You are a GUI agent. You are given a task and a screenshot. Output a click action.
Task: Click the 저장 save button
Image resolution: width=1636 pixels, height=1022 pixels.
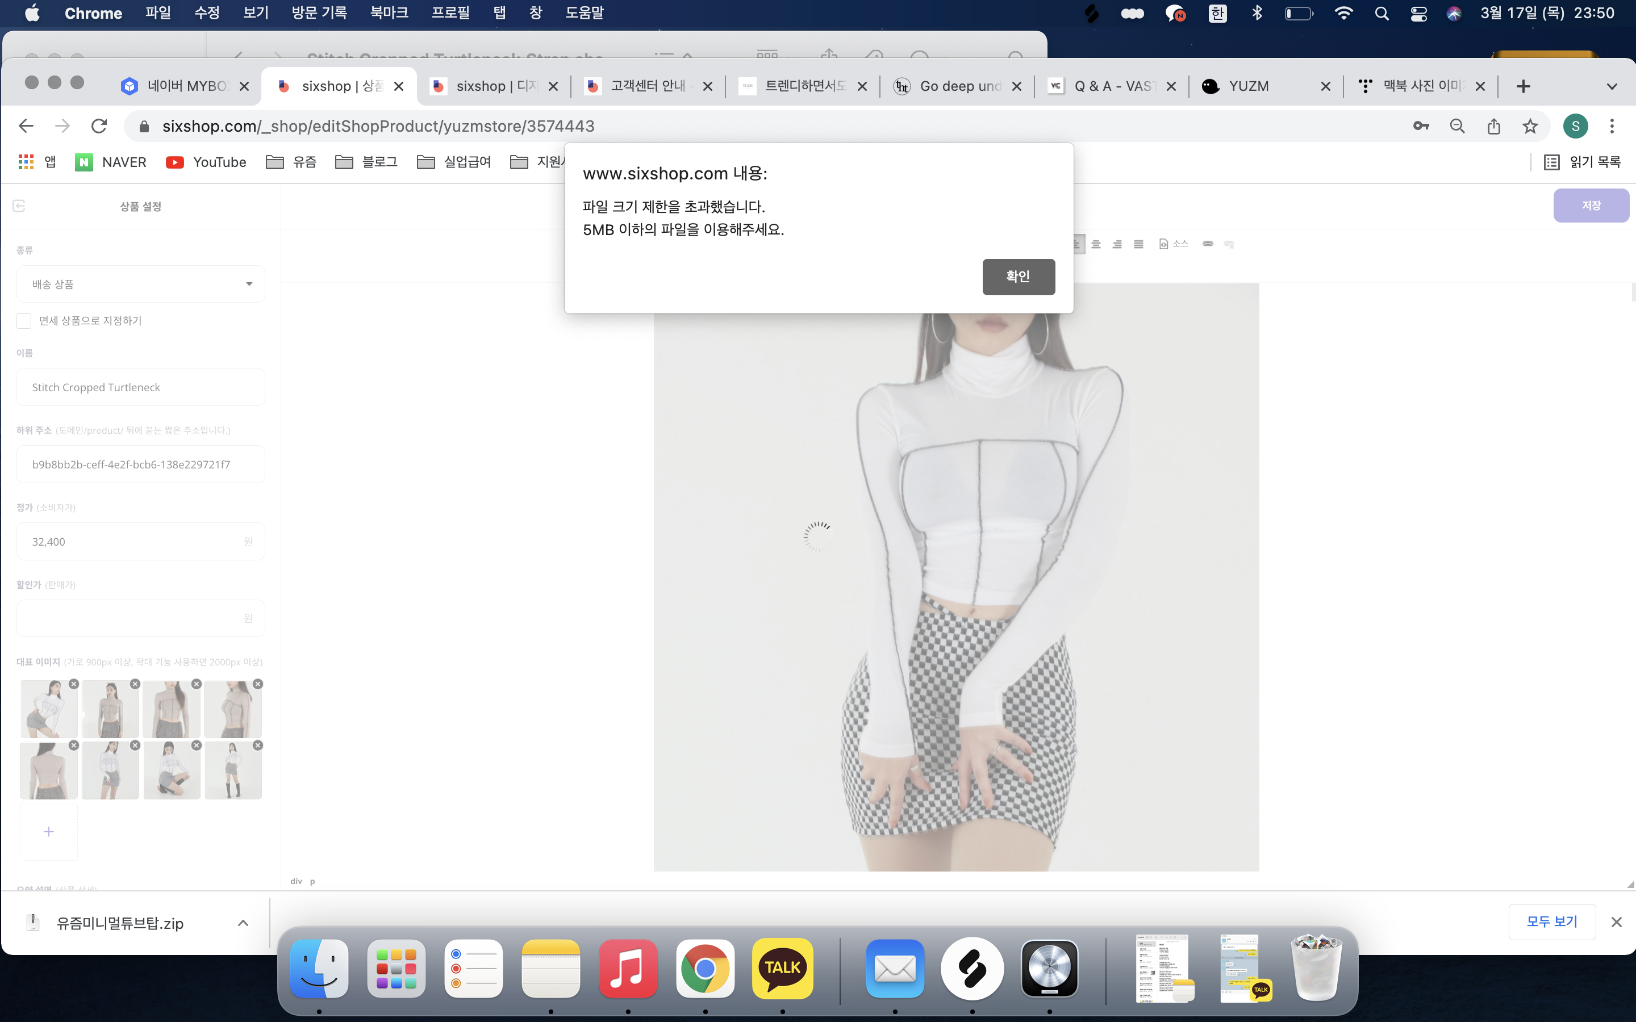(x=1590, y=206)
